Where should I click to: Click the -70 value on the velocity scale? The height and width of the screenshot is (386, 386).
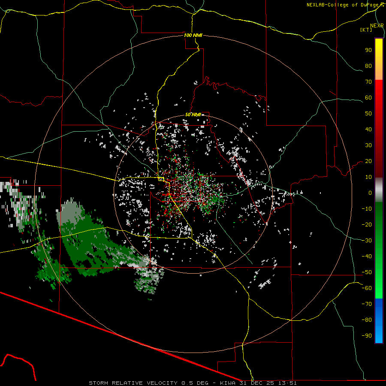pos(367,304)
